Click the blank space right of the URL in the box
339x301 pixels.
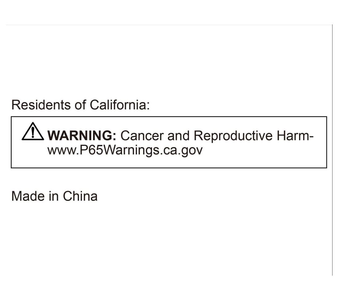click(263, 151)
